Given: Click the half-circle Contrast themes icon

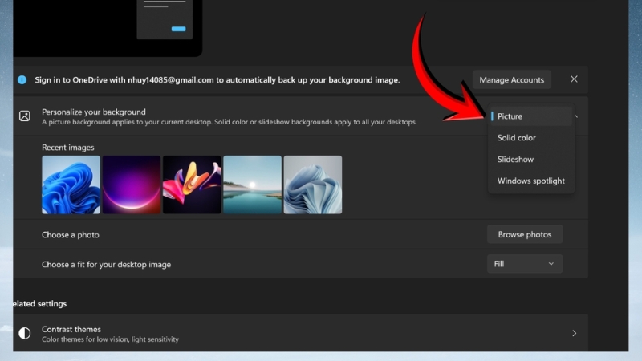Looking at the screenshot, I should 25,333.
